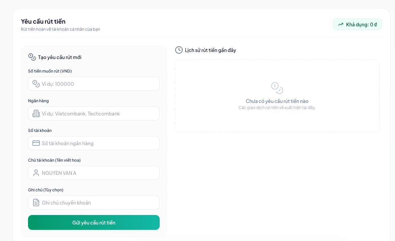Click the bank building icon in Ngân hàng field

pos(36,113)
